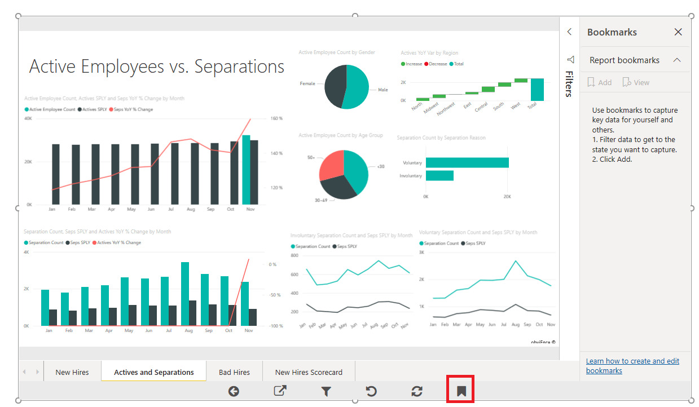Switch to the Bad Hires tab
699x407 pixels.
click(x=234, y=371)
